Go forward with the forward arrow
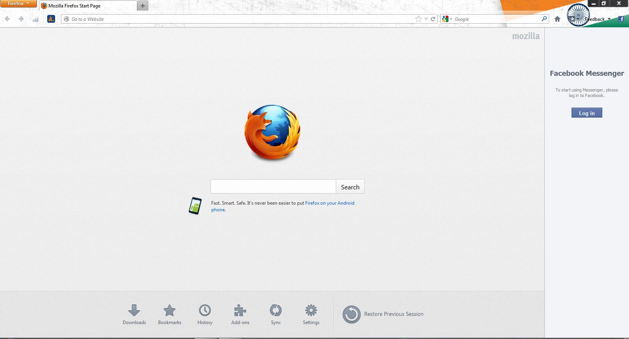Screen dimensions: 629x339 point(21,19)
